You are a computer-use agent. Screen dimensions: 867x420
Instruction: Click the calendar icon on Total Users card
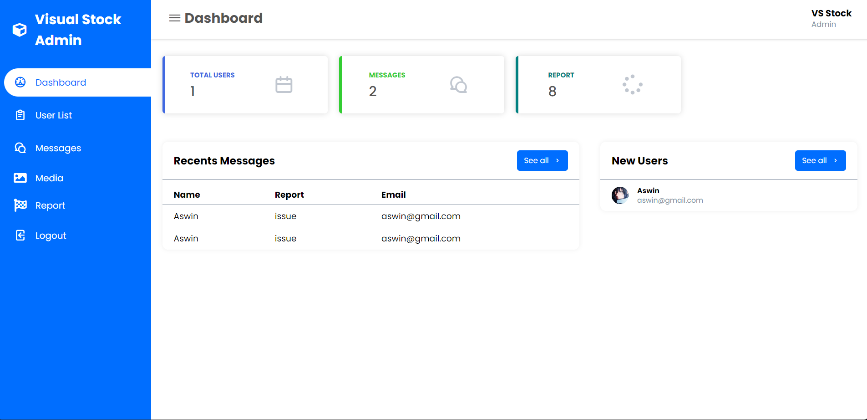coord(284,85)
